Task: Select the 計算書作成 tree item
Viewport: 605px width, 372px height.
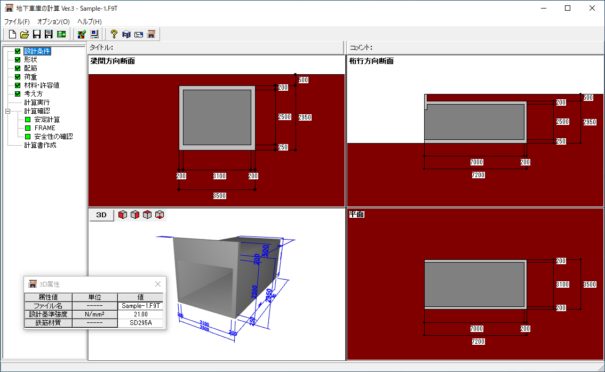Action: [40, 145]
